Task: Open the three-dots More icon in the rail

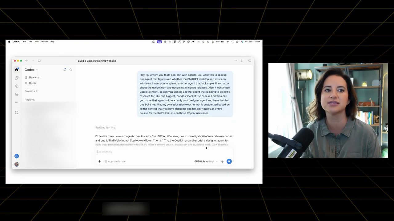Action: [17, 103]
